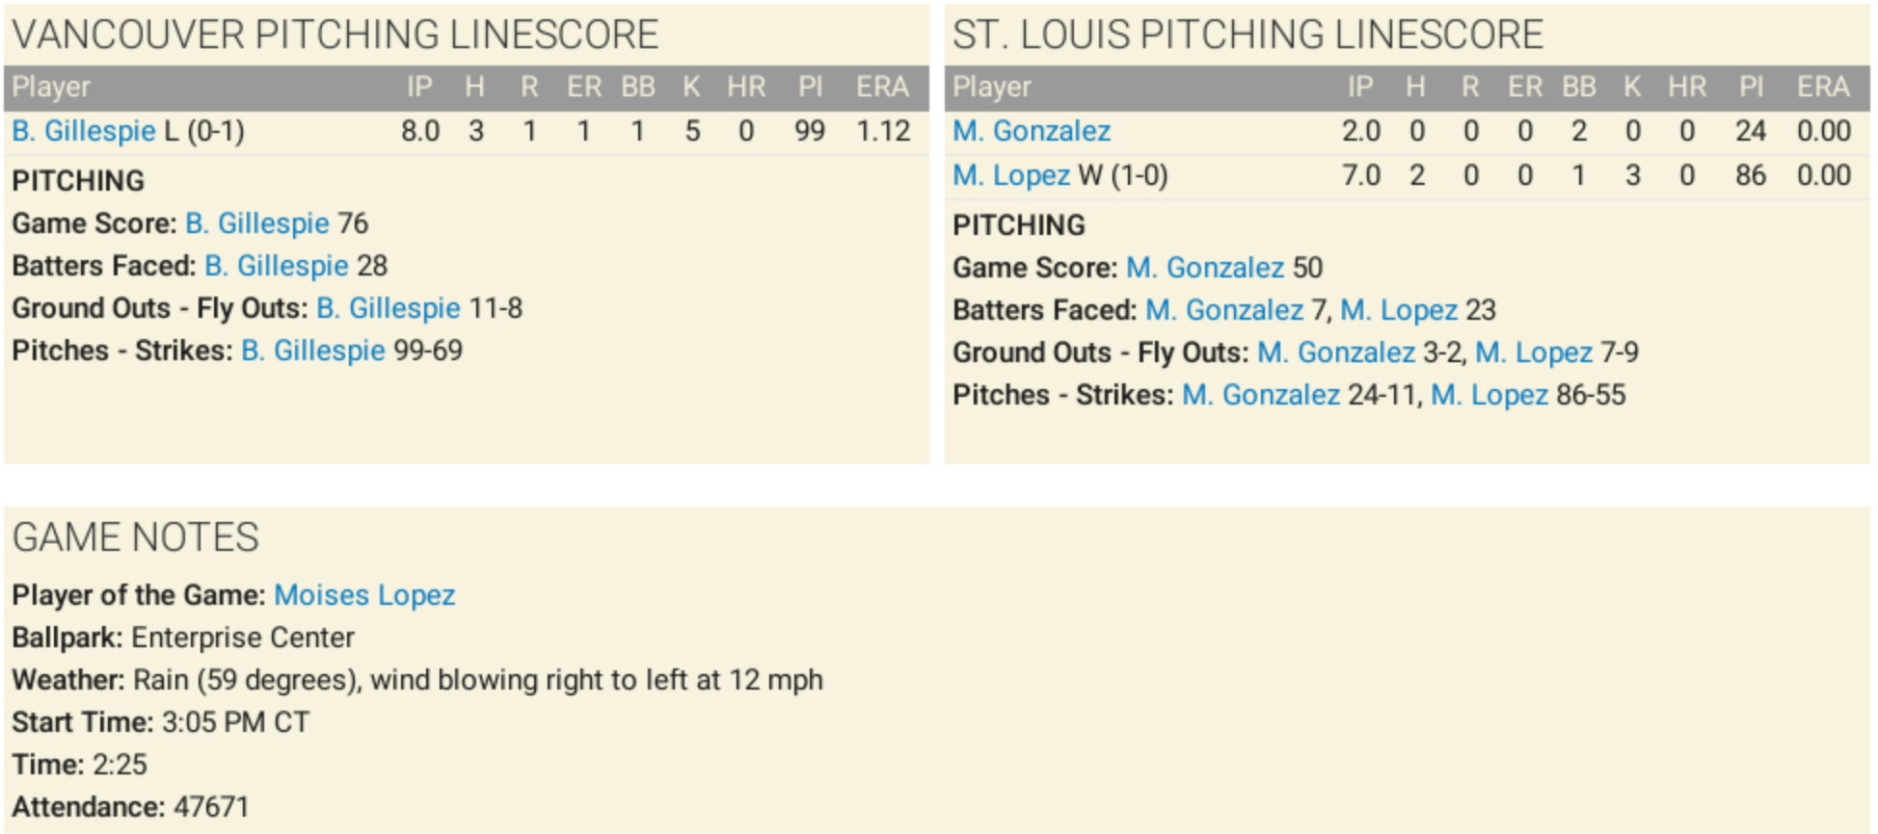Screen dimensions: 1878x834
Task: Open B. Gillespie link in Ground Outs line
Action: tap(388, 308)
